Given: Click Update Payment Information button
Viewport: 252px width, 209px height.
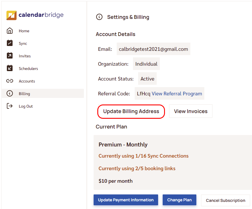Looking at the screenshot, I should point(126,200).
